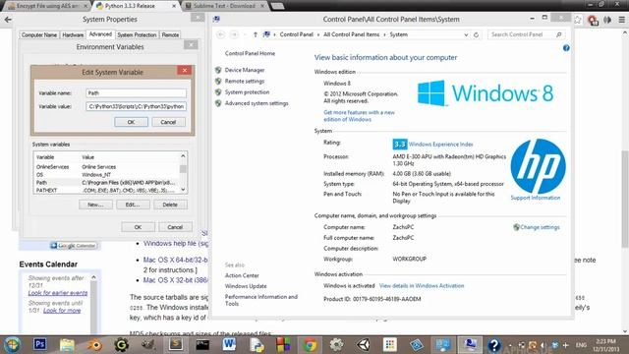Open the Chrome menu hamburger icon

622,20
